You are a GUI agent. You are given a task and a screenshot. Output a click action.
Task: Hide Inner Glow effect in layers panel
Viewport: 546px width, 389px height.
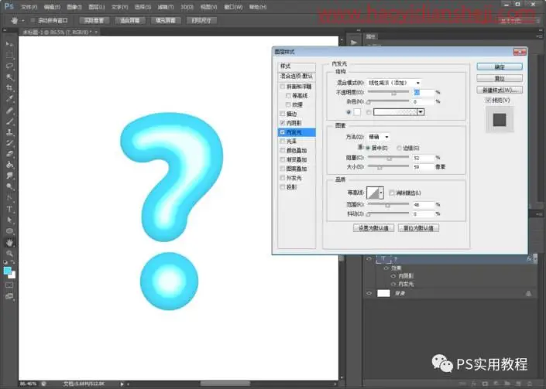point(393,284)
